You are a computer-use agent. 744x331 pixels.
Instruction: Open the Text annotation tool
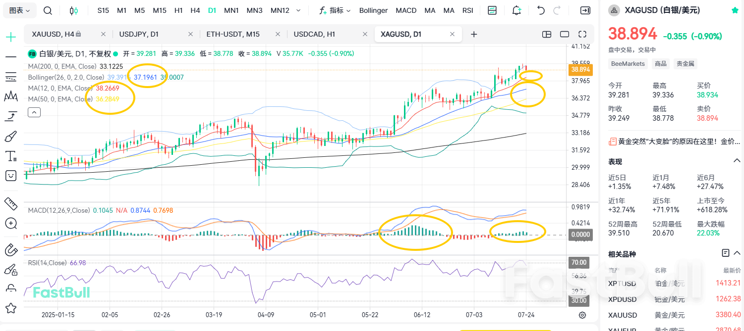coord(10,156)
